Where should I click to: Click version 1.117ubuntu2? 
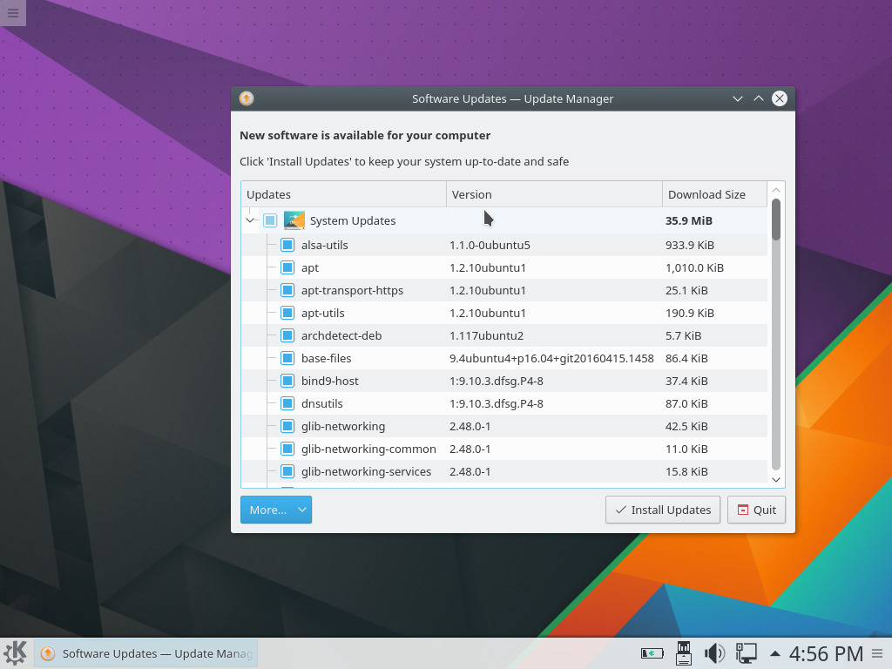[486, 335]
